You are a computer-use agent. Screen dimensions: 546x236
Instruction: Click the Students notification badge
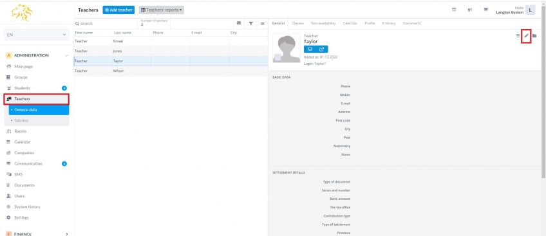[64, 88]
